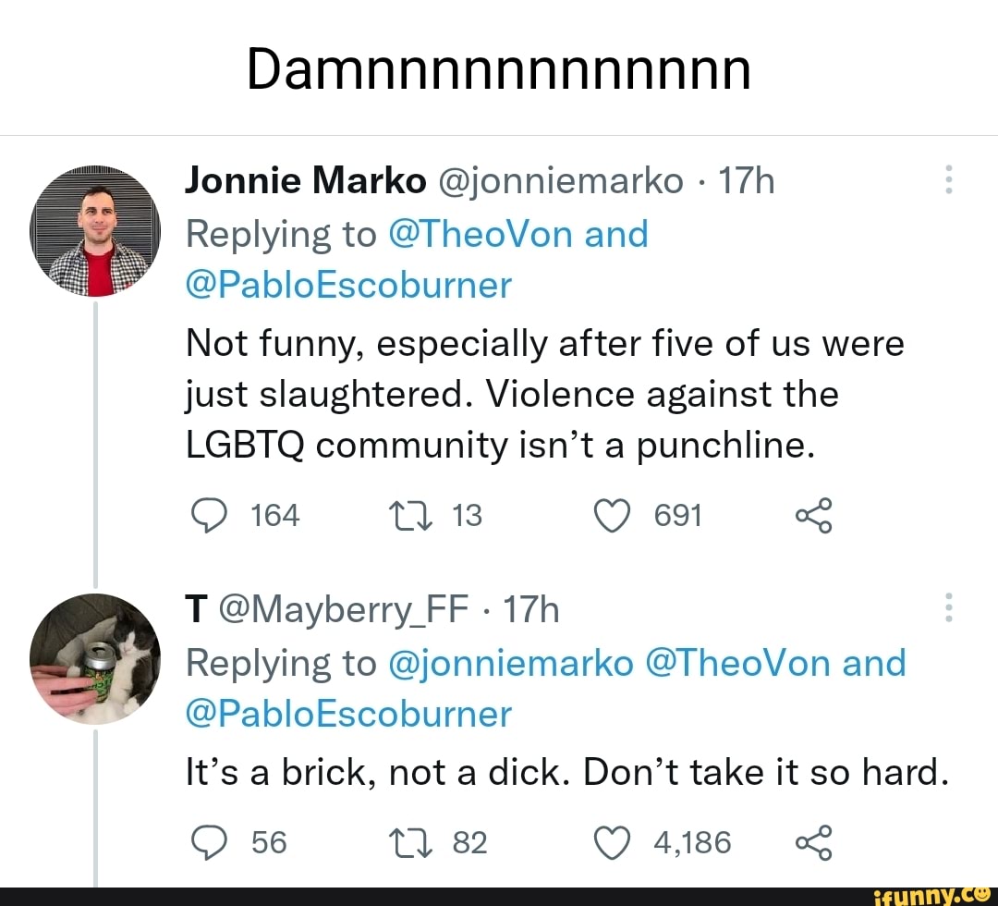Open the share icon on Mayberry_FF's tweet
This screenshot has height=906, width=998.
click(x=814, y=842)
